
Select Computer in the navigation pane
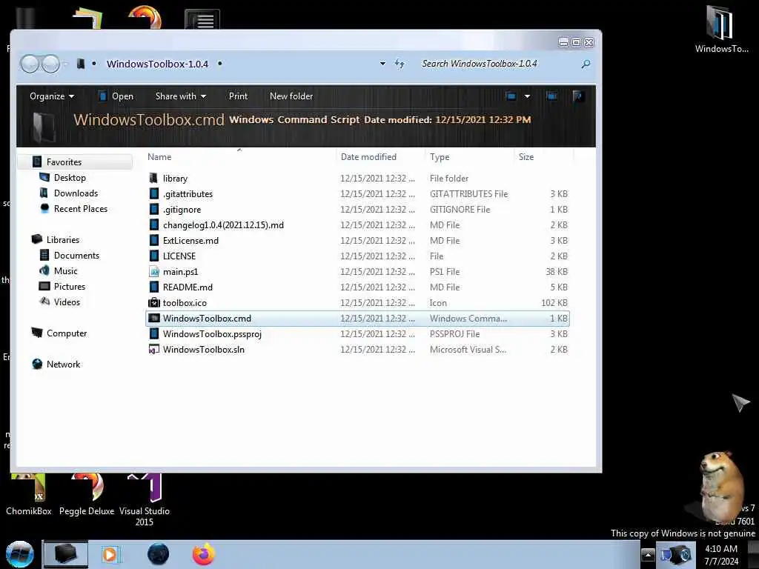(x=67, y=333)
